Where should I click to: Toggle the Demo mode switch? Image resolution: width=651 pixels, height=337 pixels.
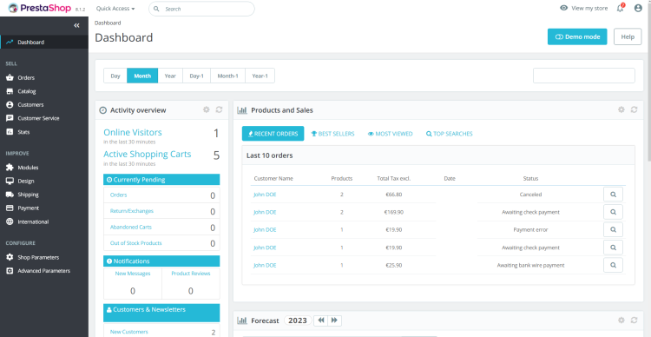(577, 36)
